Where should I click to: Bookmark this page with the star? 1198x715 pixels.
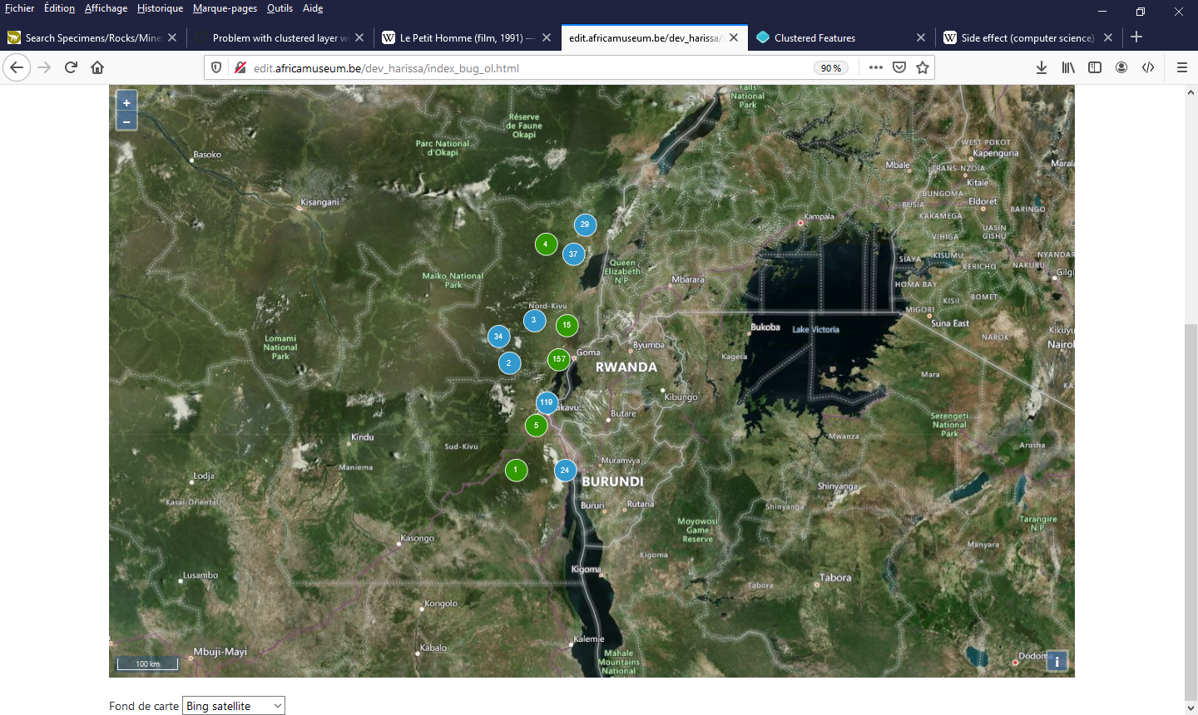[x=923, y=68]
